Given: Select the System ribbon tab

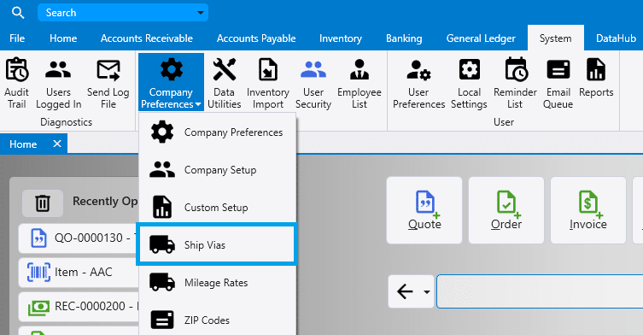Looking at the screenshot, I should click(x=556, y=38).
